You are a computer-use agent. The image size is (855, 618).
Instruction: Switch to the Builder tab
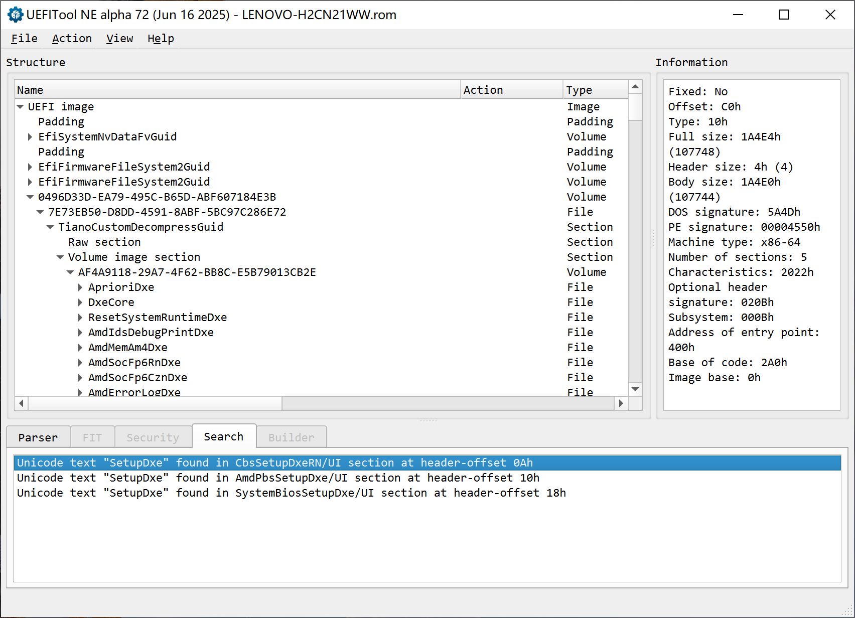pos(292,437)
